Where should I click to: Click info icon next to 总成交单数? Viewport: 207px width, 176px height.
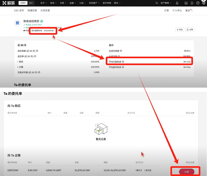[x=121, y=51]
